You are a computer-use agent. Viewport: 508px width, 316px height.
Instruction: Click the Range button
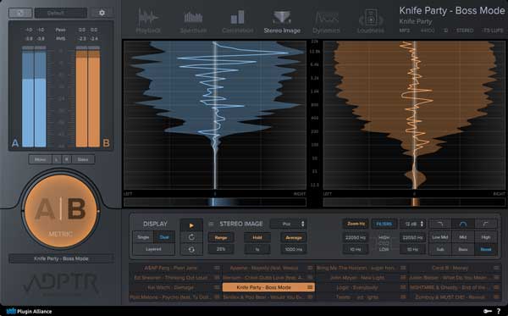(221, 237)
